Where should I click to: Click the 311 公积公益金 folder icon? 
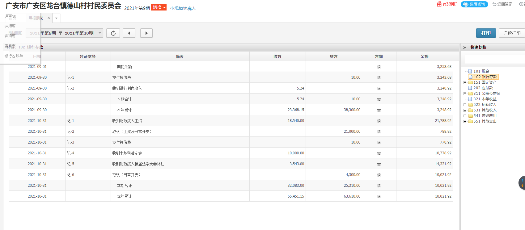pyautogui.click(x=470, y=94)
